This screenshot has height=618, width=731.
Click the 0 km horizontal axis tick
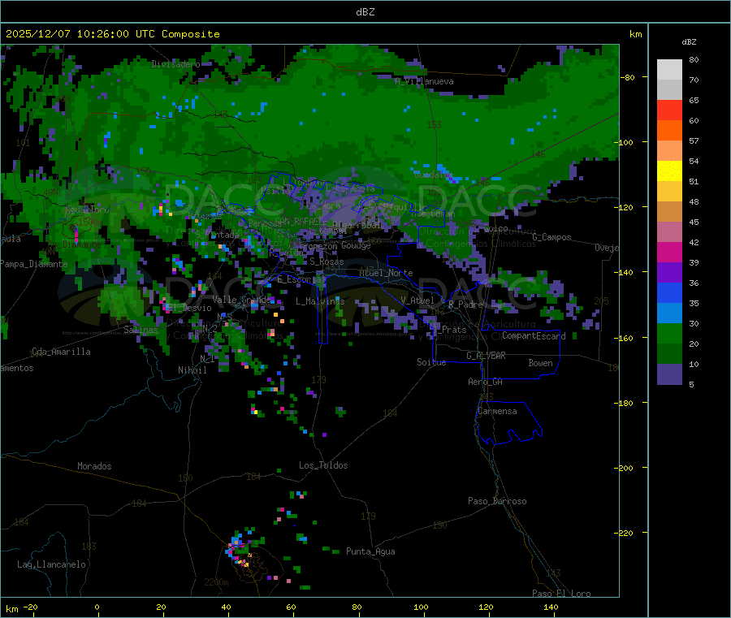pyautogui.click(x=97, y=607)
